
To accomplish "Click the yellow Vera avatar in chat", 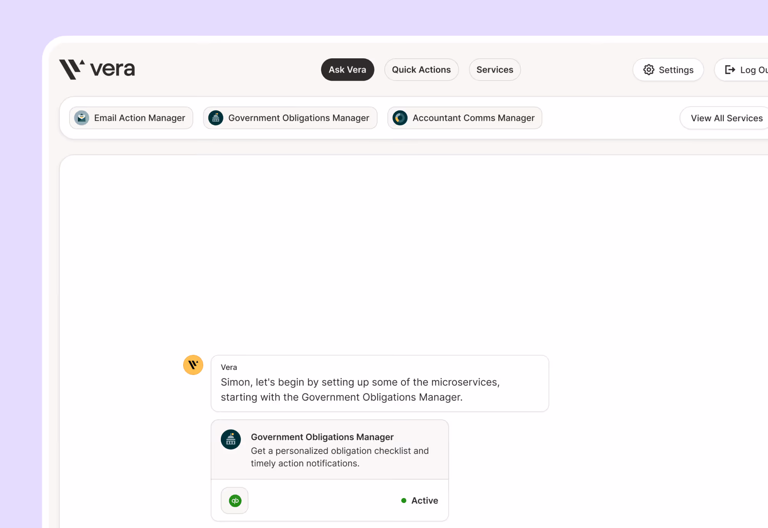I will tap(193, 365).
